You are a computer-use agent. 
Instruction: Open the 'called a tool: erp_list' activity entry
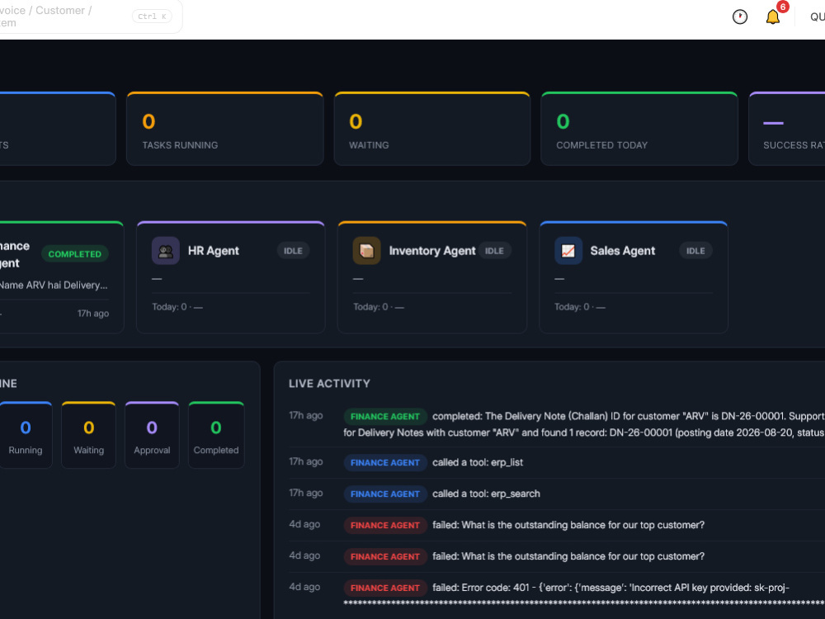(x=557, y=462)
